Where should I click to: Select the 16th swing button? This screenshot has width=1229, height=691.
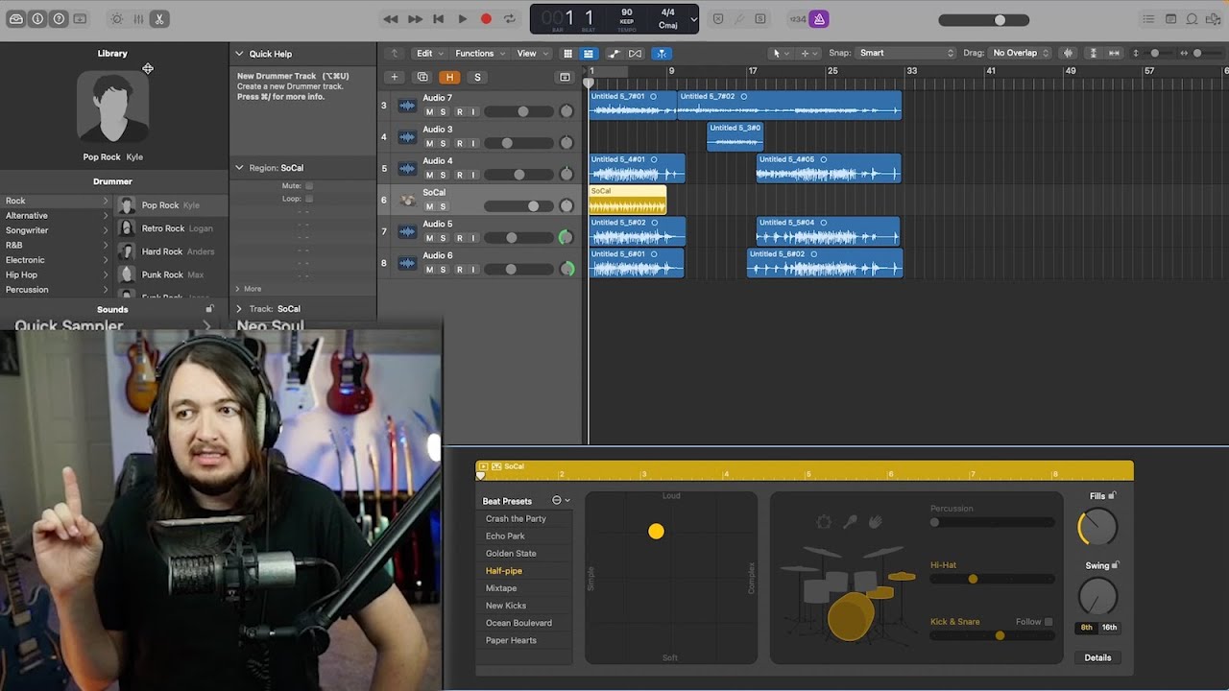coord(1109,628)
